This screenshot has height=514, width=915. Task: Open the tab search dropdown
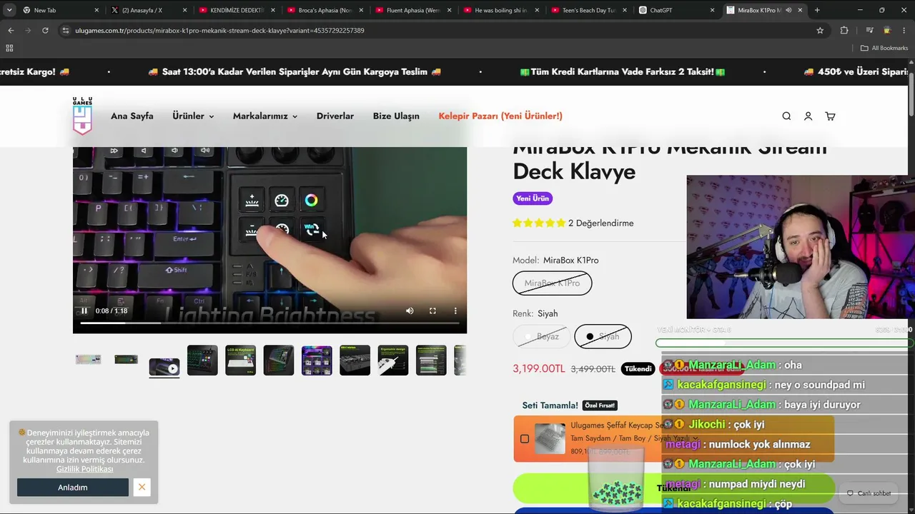tap(9, 10)
